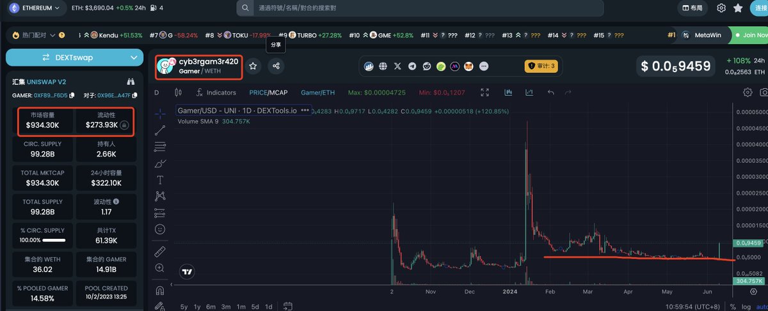Select the 1m time range
The width and height of the screenshot is (768, 311).
(x=241, y=307)
